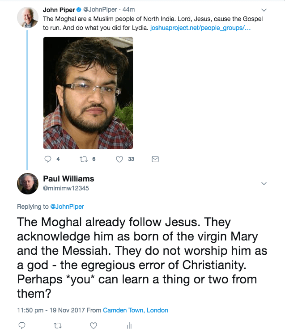Go to John Piper's profile name

click(59, 10)
